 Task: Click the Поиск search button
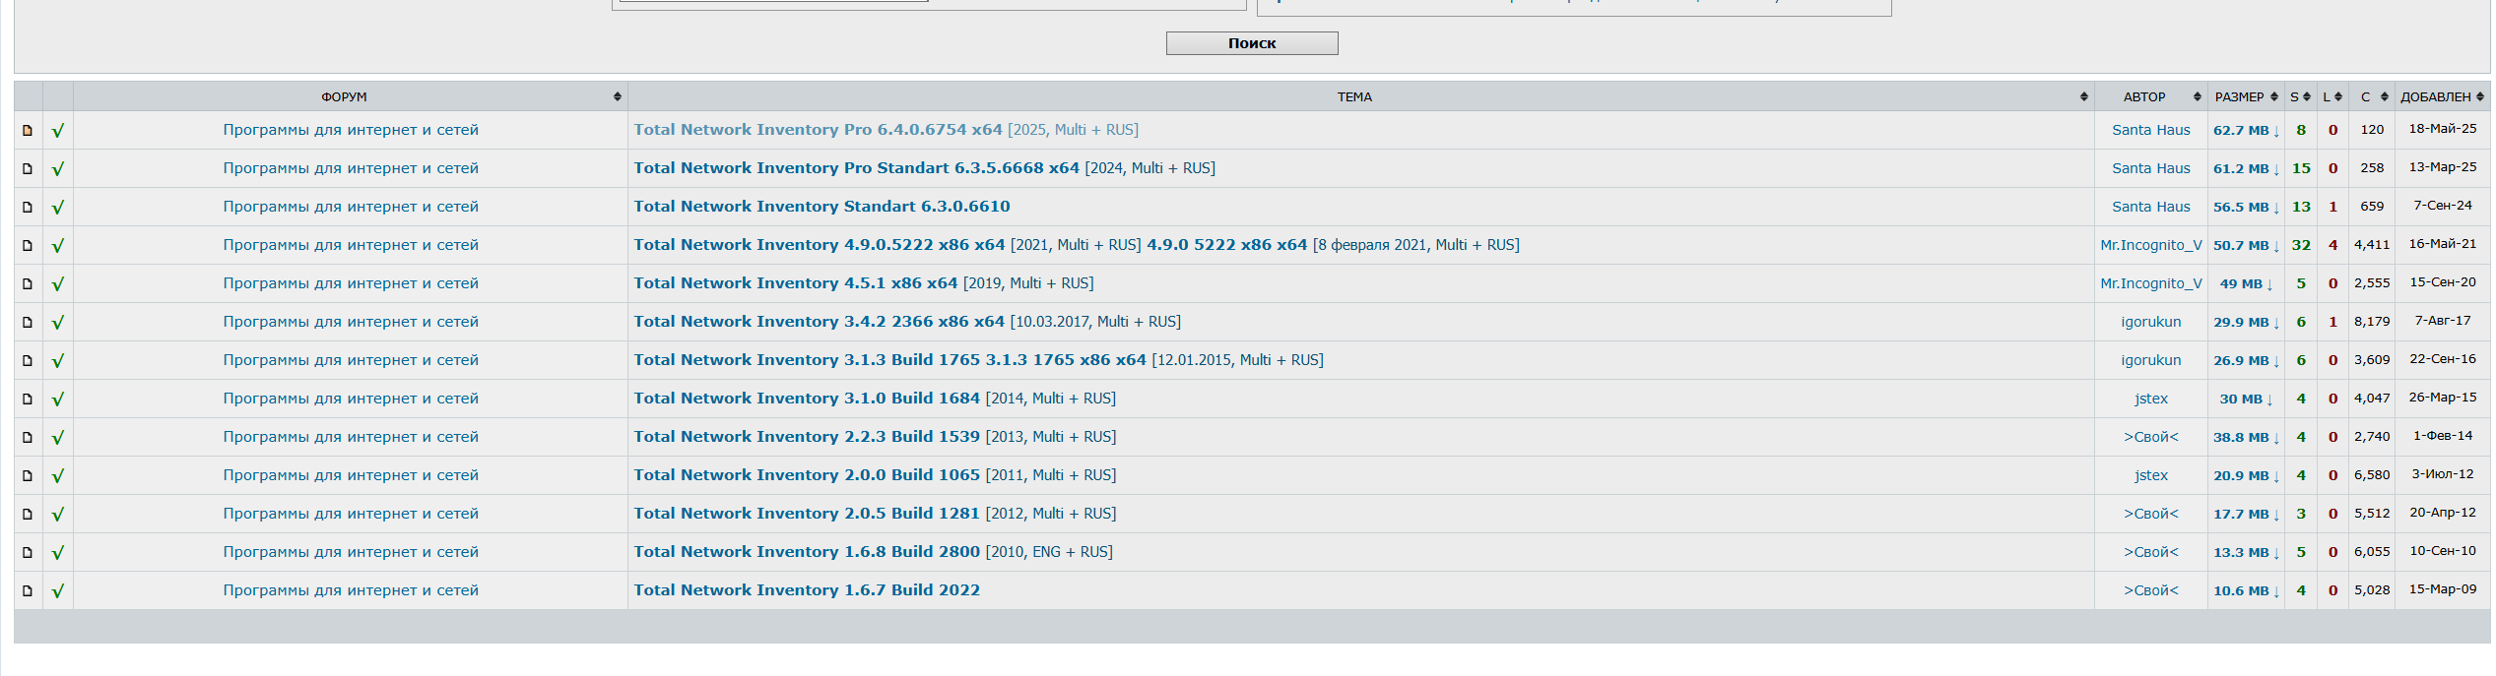[1252, 43]
